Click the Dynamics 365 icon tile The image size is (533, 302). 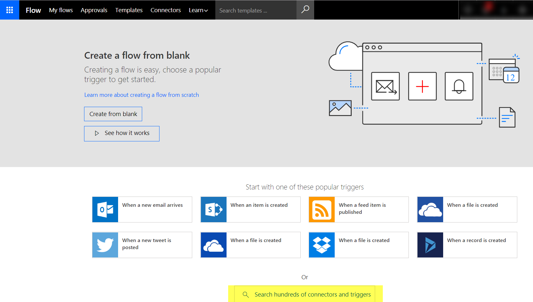tap(430, 245)
